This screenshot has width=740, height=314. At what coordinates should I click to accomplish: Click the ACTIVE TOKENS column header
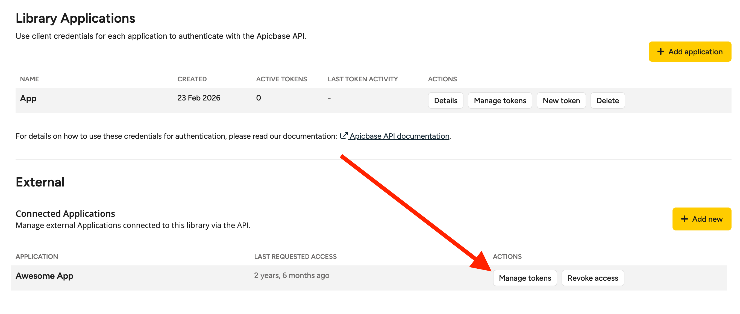281,79
